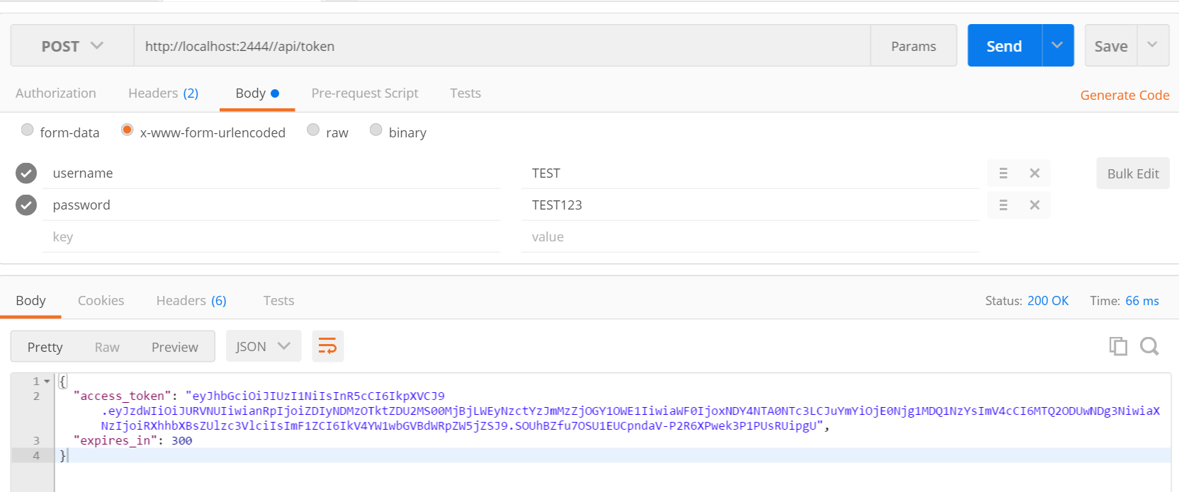
Task: Click the TEST123 value field
Action: [x=750, y=205]
